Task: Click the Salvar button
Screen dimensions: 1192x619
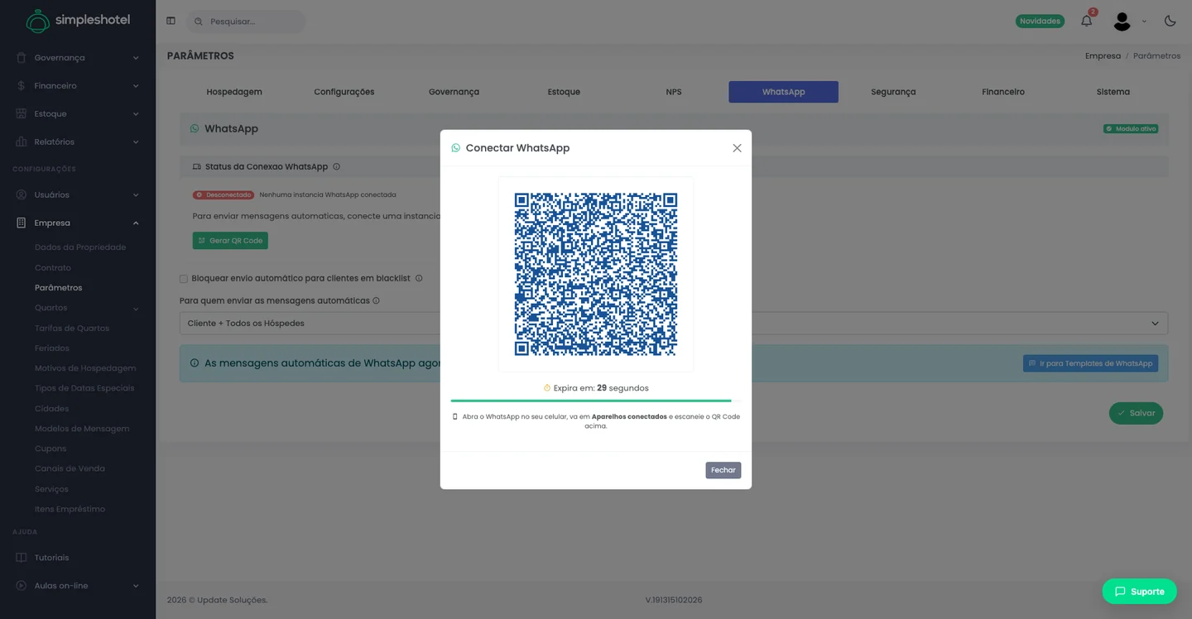Action: point(1136,413)
